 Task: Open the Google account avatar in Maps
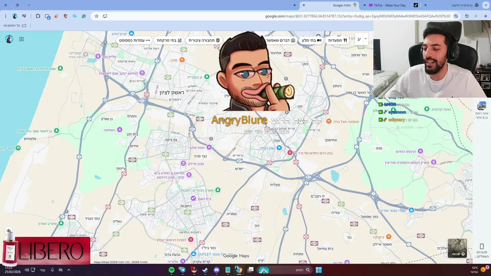coord(9,39)
